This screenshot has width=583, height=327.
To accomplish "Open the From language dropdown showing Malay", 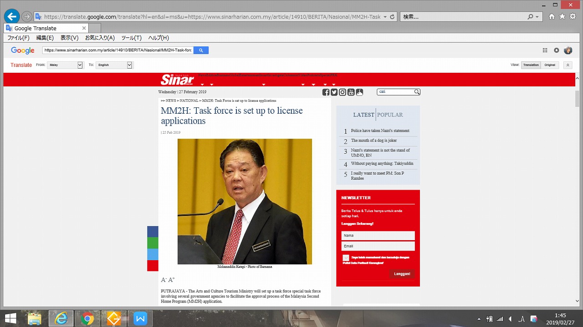I will click(x=66, y=65).
